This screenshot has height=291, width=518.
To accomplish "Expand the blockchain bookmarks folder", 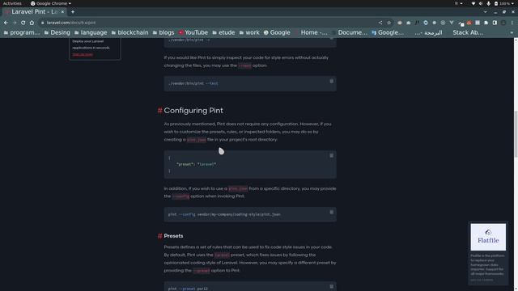I will pos(129,32).
